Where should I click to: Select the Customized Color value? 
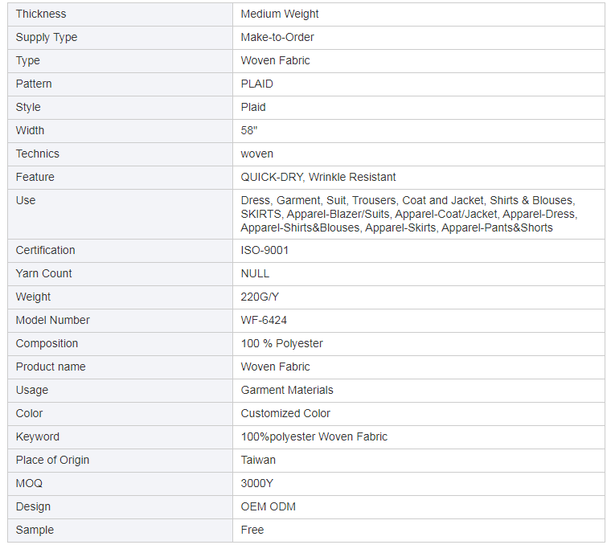[x=285, y=413]
